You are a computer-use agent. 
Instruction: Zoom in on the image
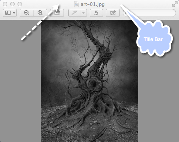pos(40,13)
